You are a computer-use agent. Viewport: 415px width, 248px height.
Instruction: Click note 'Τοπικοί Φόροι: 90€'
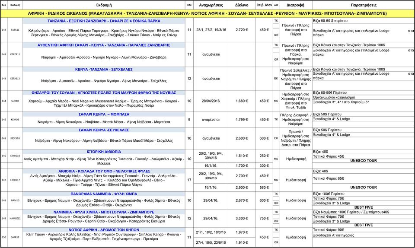pos(329,230)
